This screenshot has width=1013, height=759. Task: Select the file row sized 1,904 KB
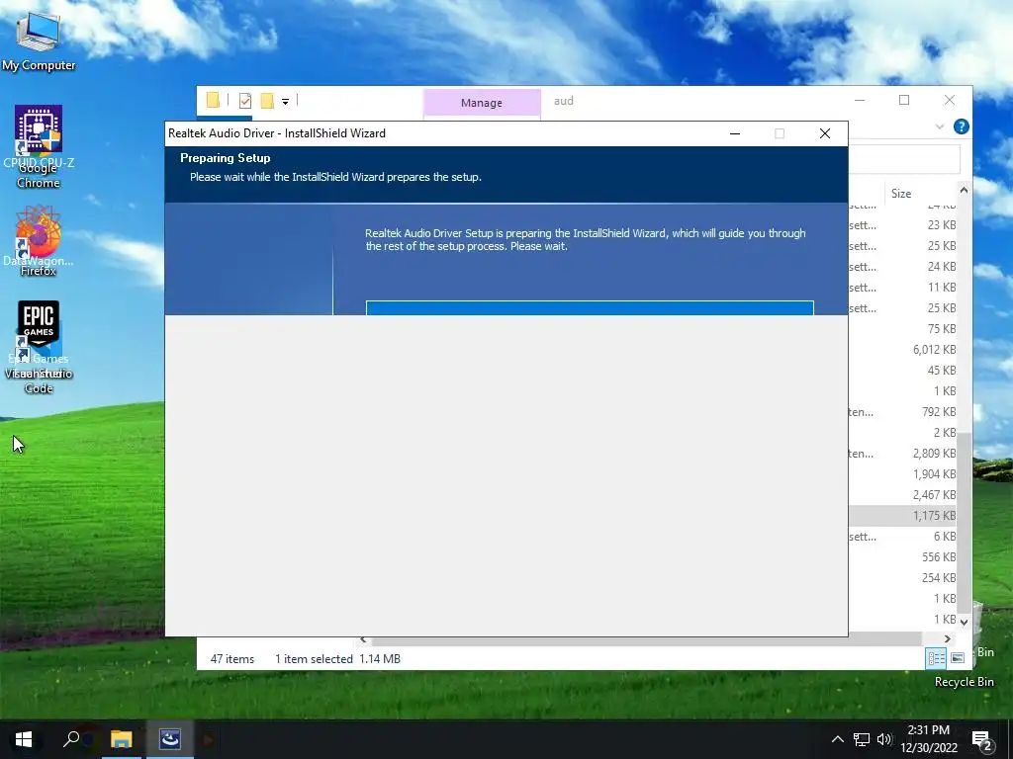[x=902, y=473]
